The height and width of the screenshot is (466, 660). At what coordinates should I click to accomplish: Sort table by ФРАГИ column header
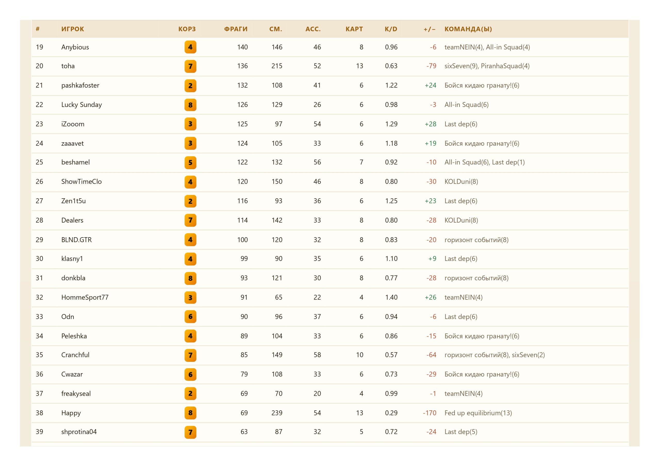[236, 29]
